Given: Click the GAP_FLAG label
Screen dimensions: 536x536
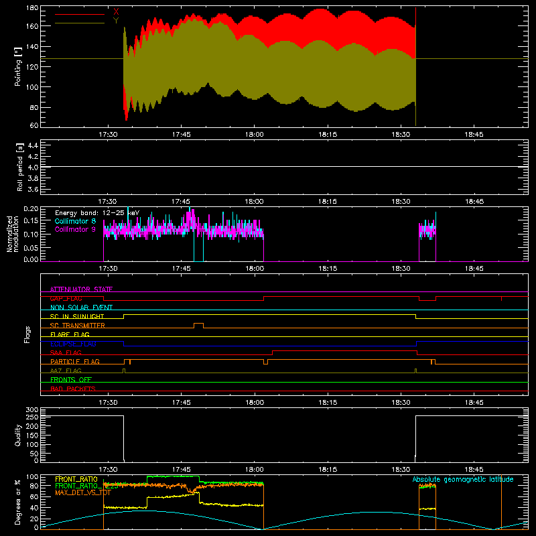Looking at the screenshot, I should [x=66, y=298].
